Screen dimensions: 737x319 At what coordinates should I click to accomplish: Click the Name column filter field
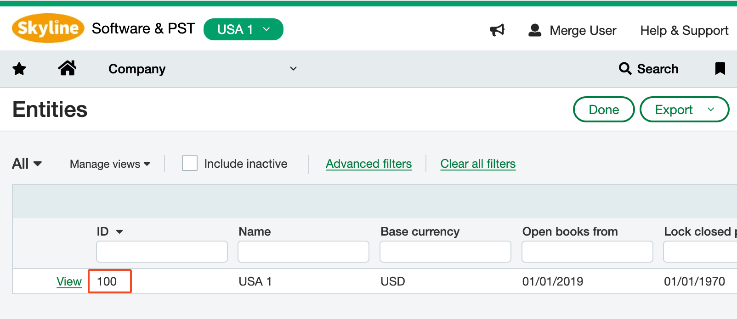tap(303, 252)
